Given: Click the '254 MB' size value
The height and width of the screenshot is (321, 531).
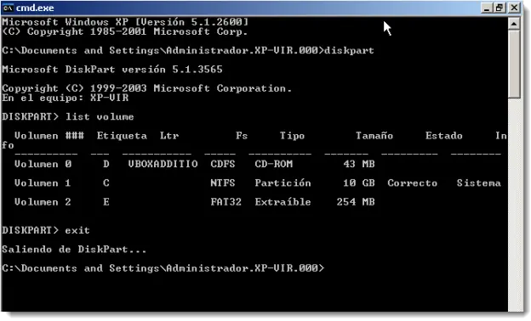Looking at the screenshot, I should (356, 202).
